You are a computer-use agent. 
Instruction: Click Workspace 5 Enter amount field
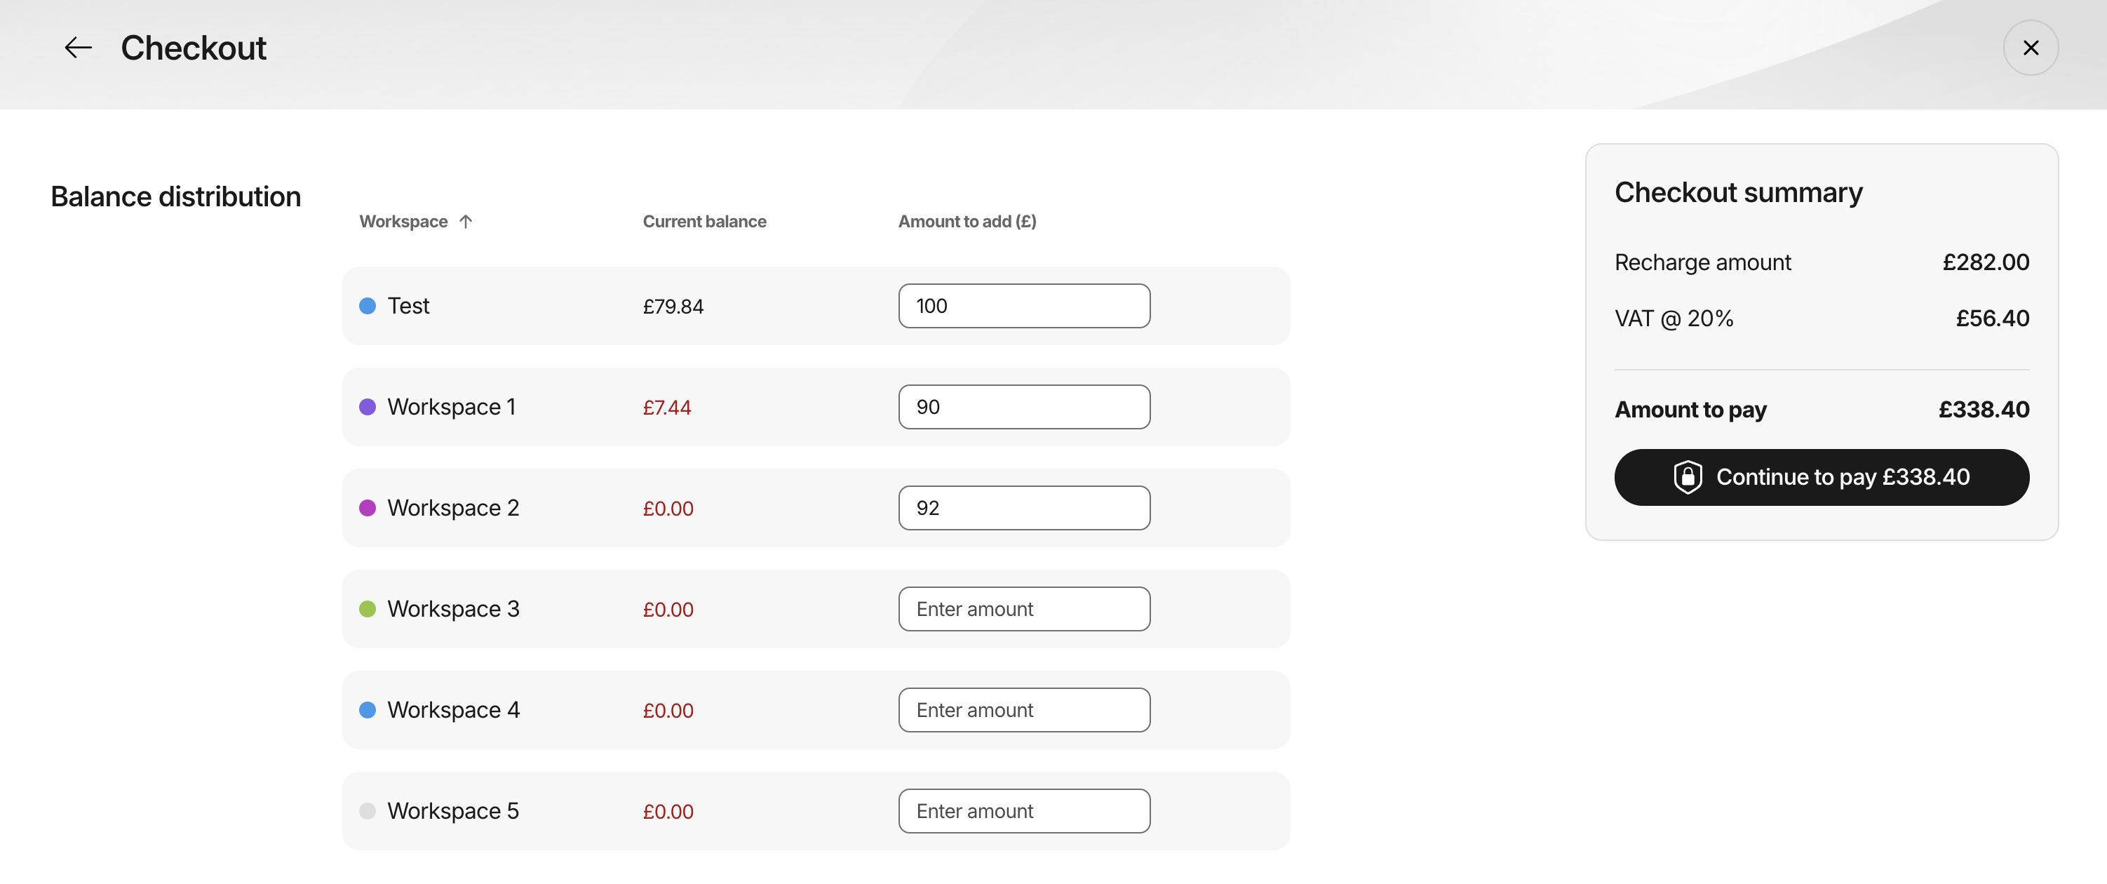click(1024, 811)
